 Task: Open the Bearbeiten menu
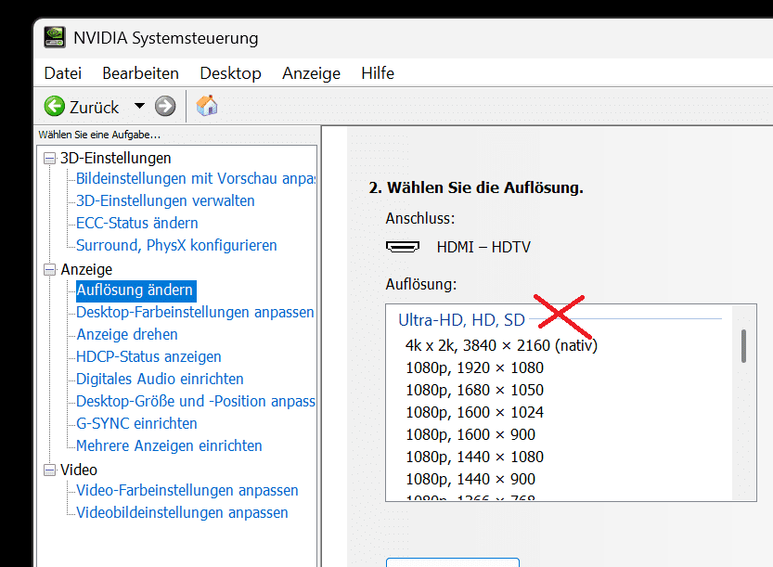tap(140, 73)
